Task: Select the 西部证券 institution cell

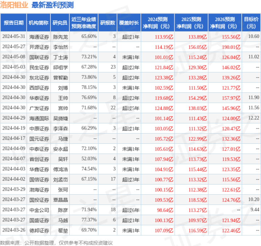Action: tap(39, 88)
